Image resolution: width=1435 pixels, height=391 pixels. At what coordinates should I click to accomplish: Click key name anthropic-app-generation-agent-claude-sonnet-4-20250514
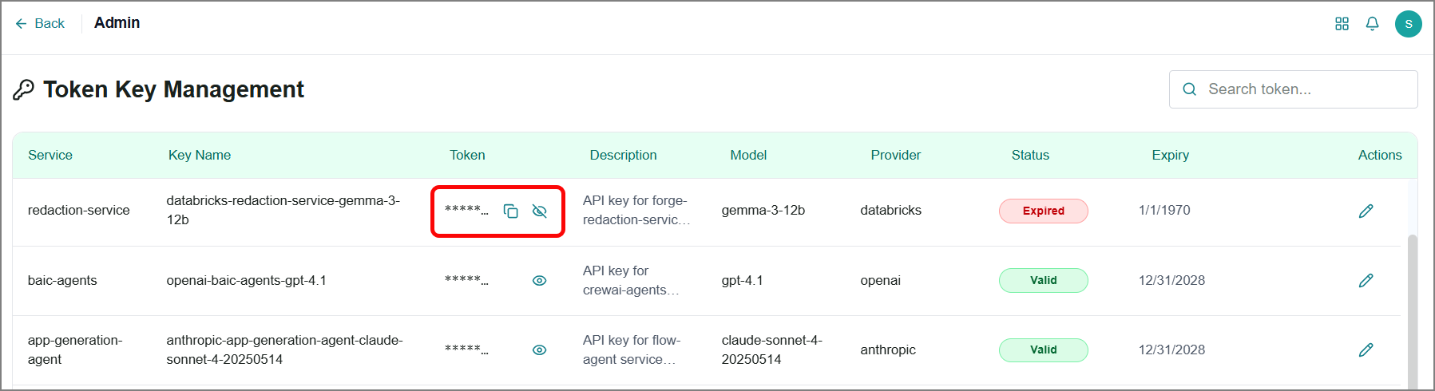pyautogui.click(x=284, y=350)
